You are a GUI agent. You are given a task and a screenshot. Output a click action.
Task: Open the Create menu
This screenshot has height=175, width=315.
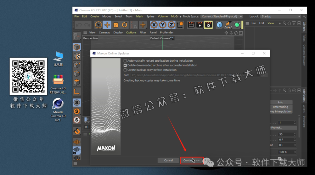coord(95,17)
